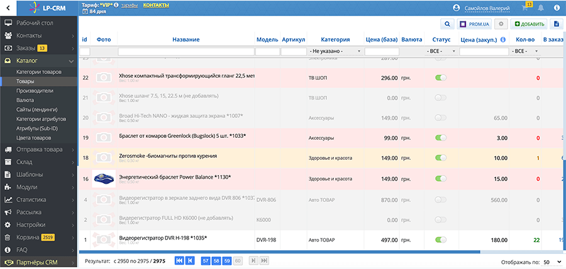Click the info icon in top-right header
The image size is (566, 269).
[x=557, y=8]
